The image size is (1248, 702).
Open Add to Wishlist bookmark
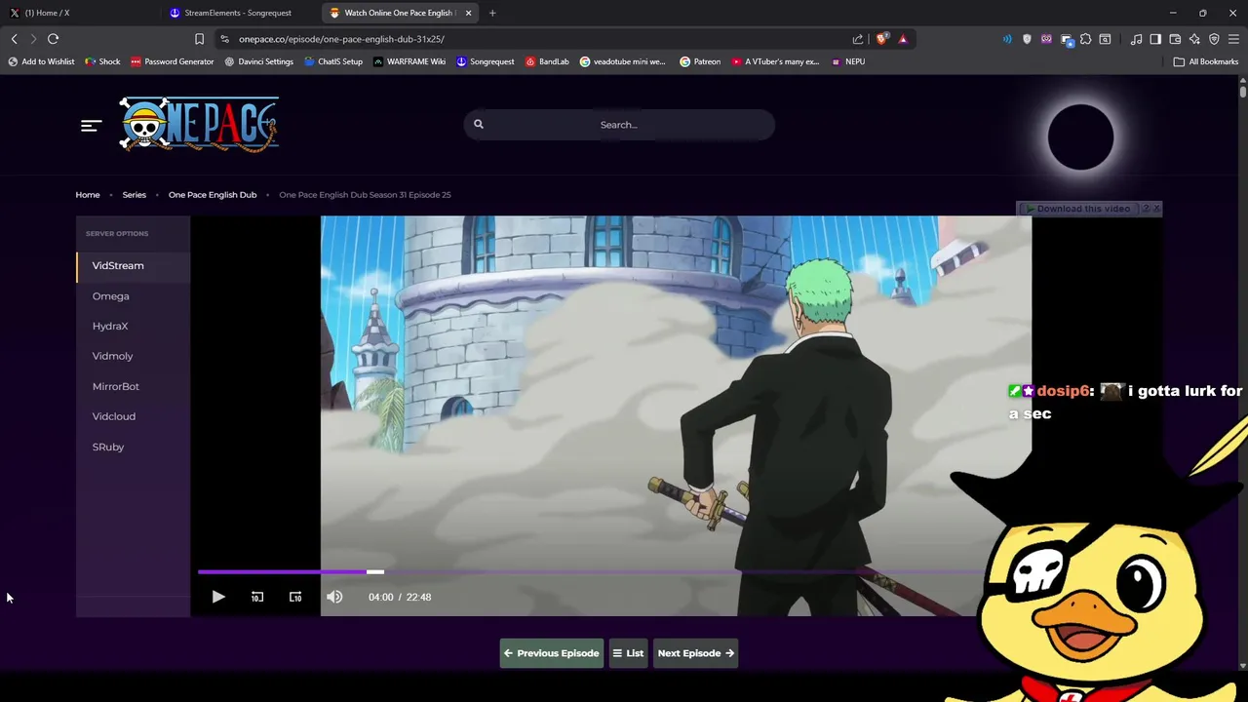pyautogui.click(x=41, y=61)
